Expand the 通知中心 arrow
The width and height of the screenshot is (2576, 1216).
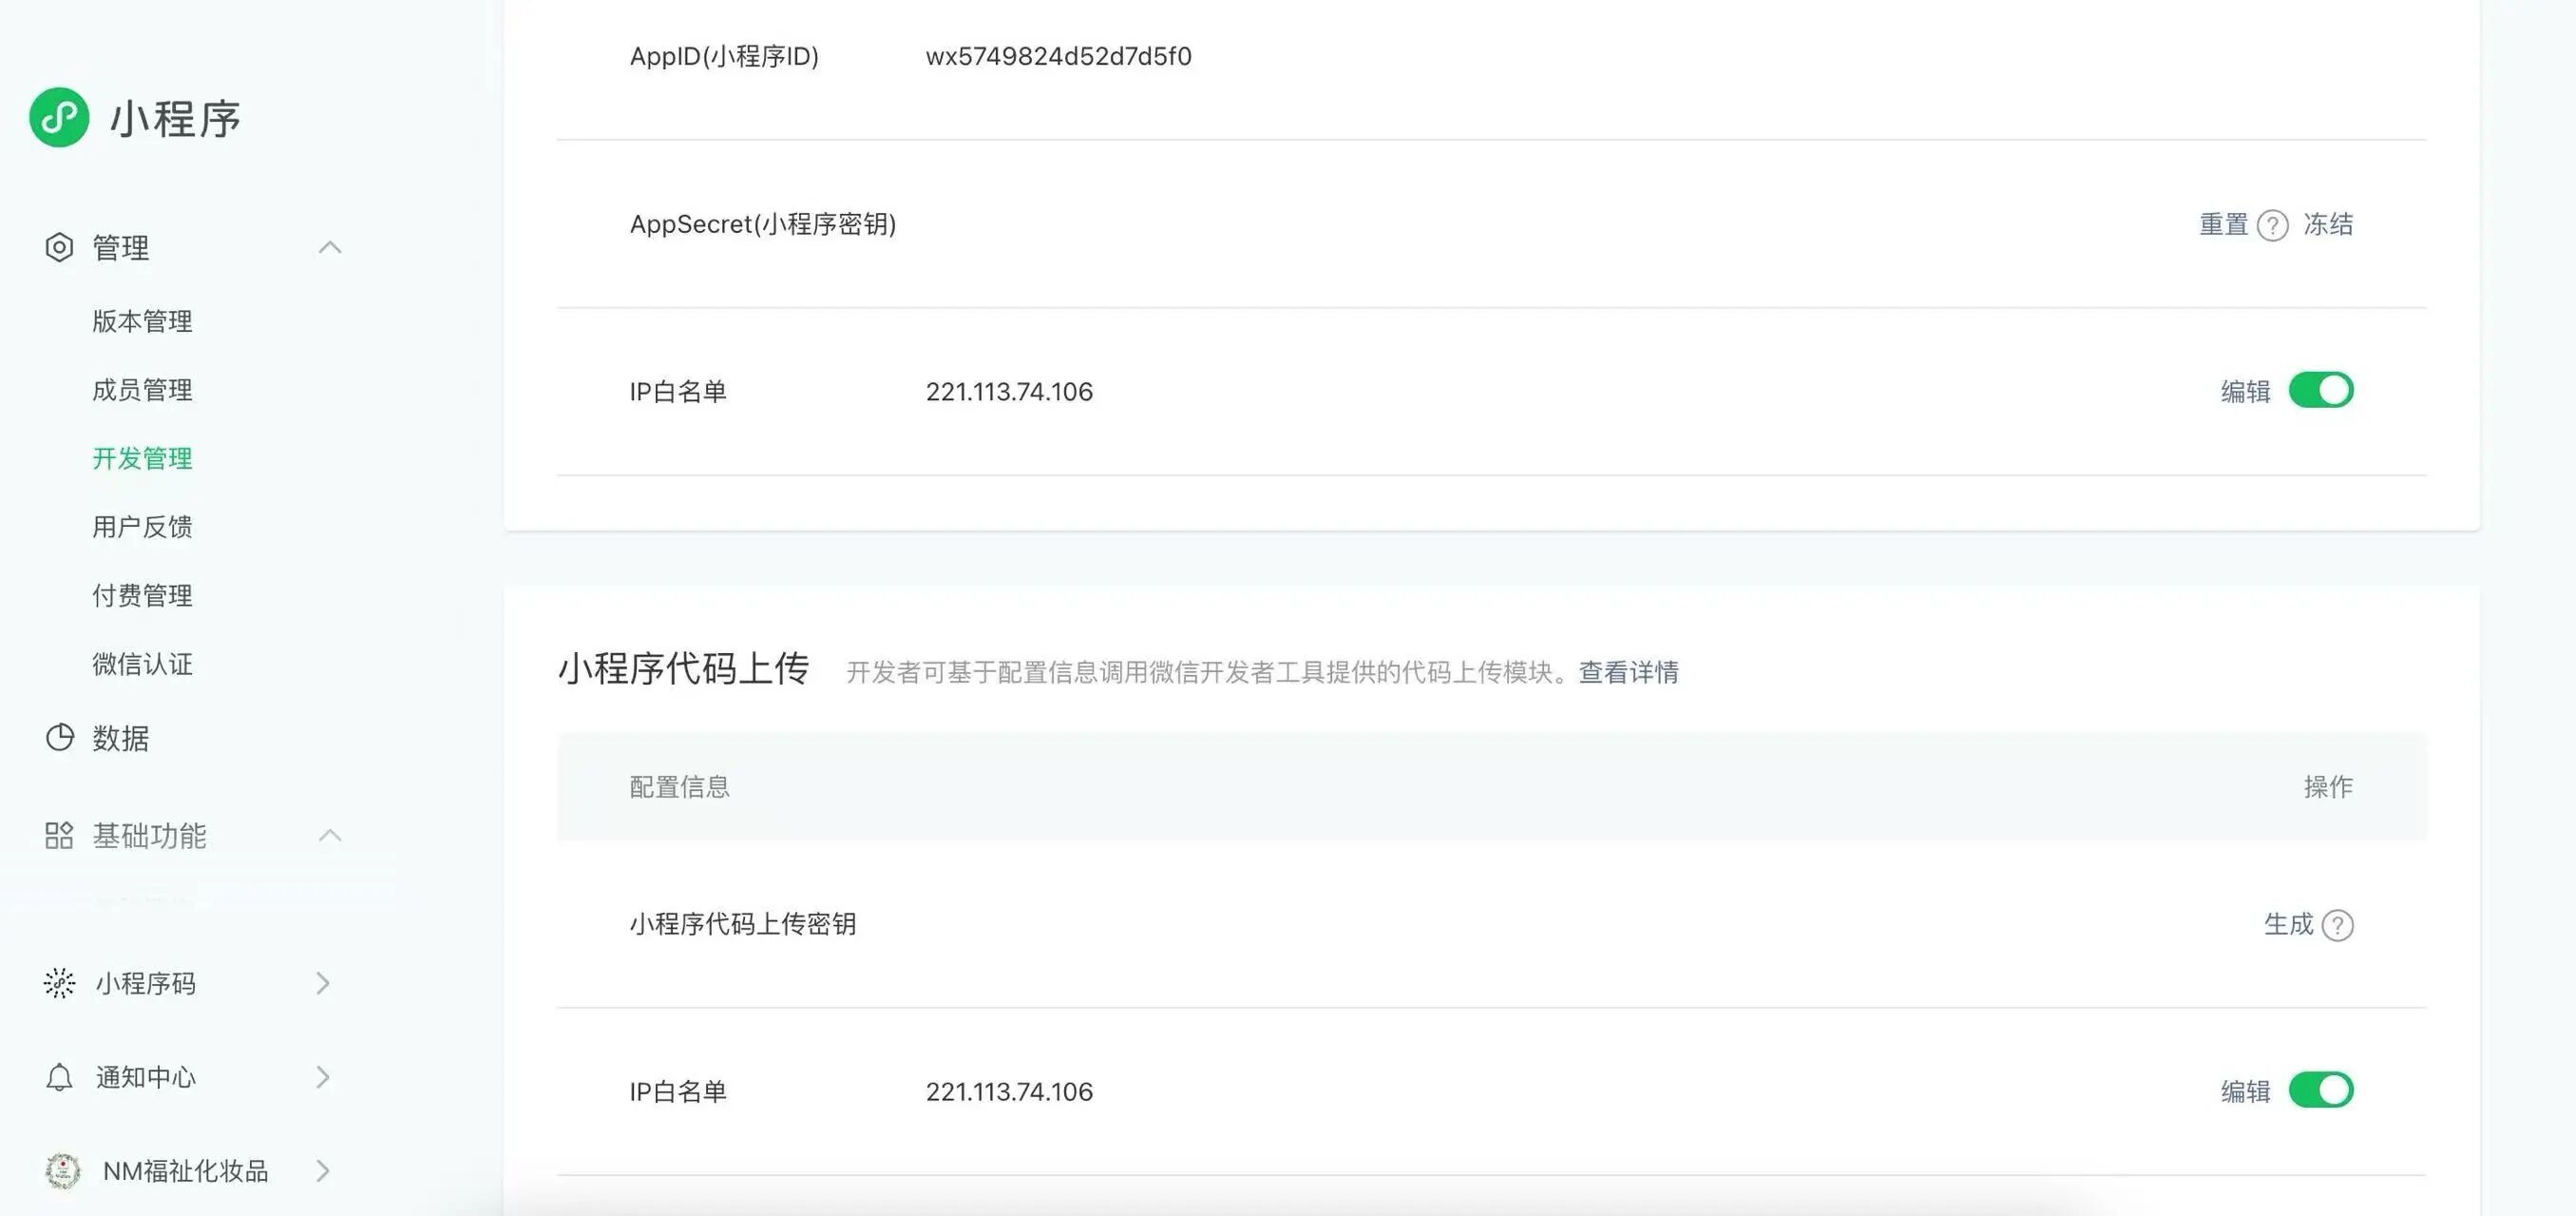pyautogui.click(x=322, y=1077)
